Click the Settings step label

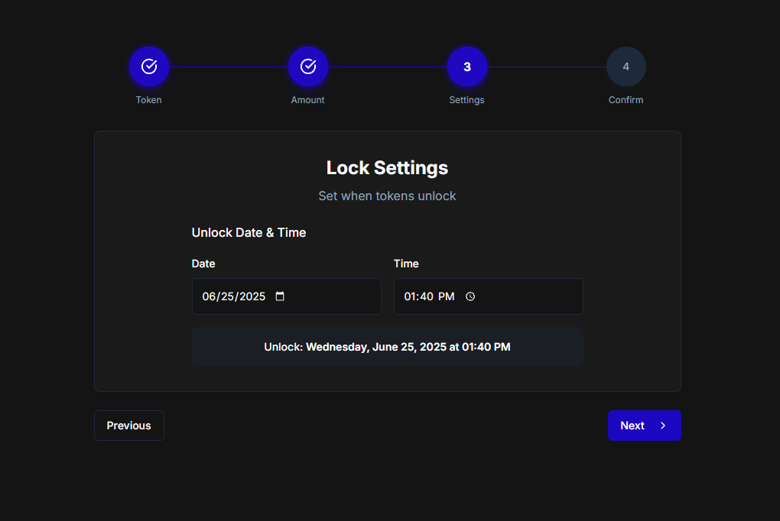point(466,100)
